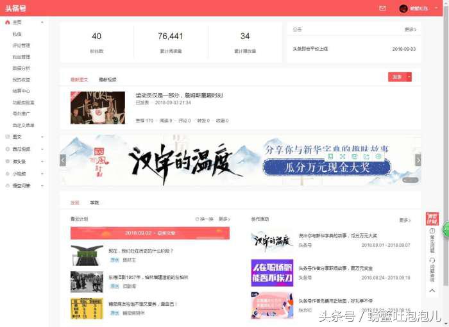Click the yellow table article thumbnail
Screen dimensions: 449x327
(87, 308)
